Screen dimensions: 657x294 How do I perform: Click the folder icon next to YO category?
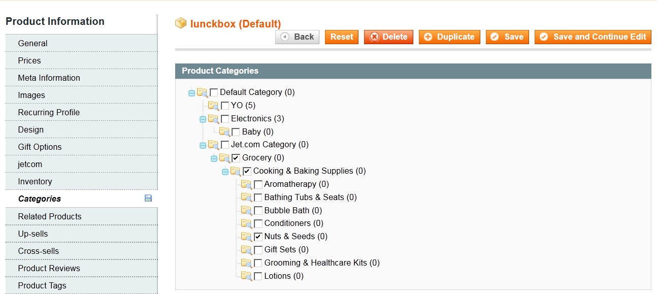pyautogui.click(x=214, y=106)
